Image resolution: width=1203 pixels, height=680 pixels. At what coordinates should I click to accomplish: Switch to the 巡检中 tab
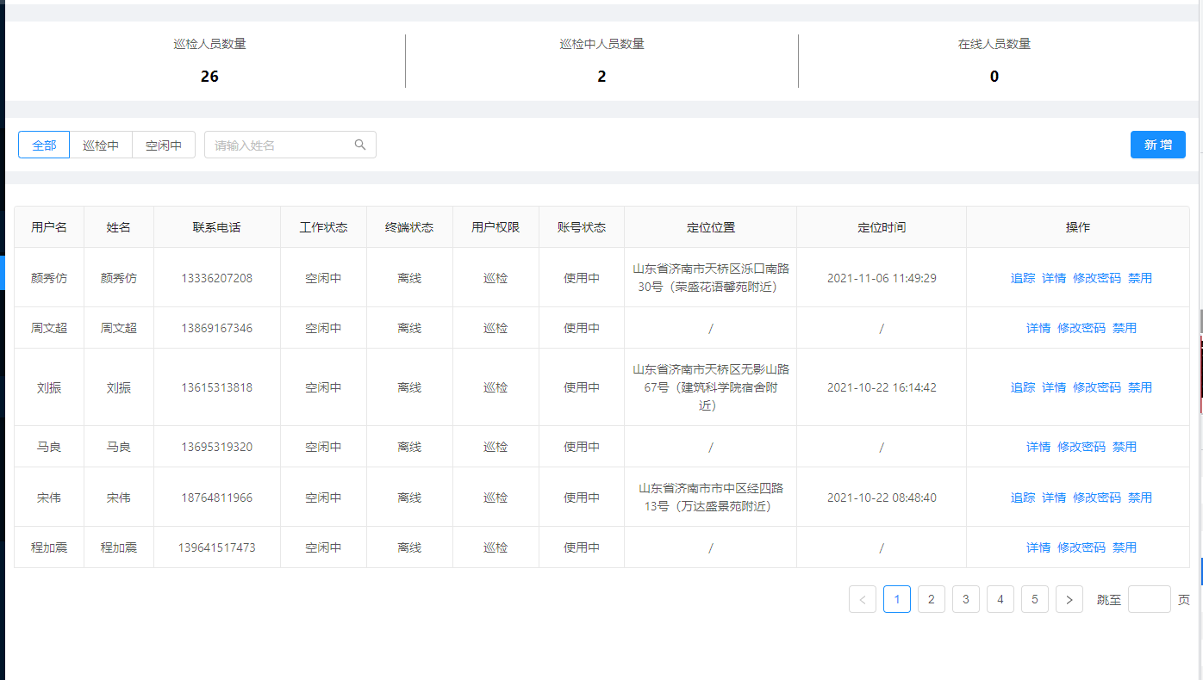coord(102,145)
